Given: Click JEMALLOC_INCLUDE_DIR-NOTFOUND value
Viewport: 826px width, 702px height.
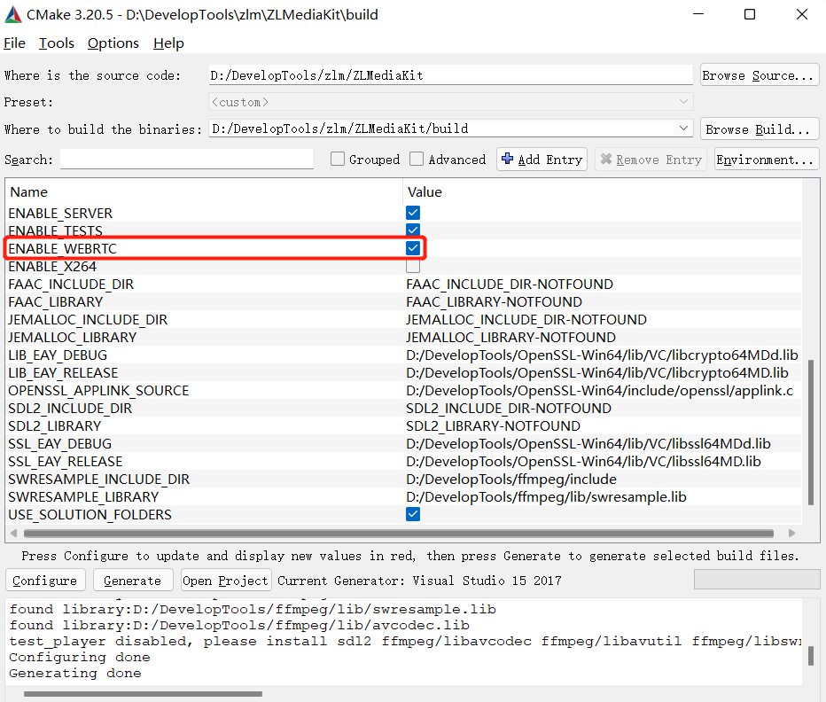Looking at the screenshot, I should point(526,320).
